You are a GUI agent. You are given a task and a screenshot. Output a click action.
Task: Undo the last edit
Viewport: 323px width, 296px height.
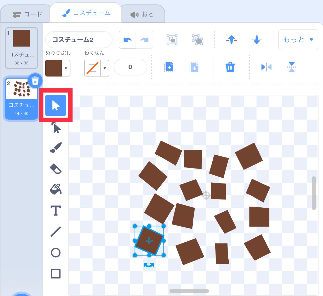click(x=127, y=39)
